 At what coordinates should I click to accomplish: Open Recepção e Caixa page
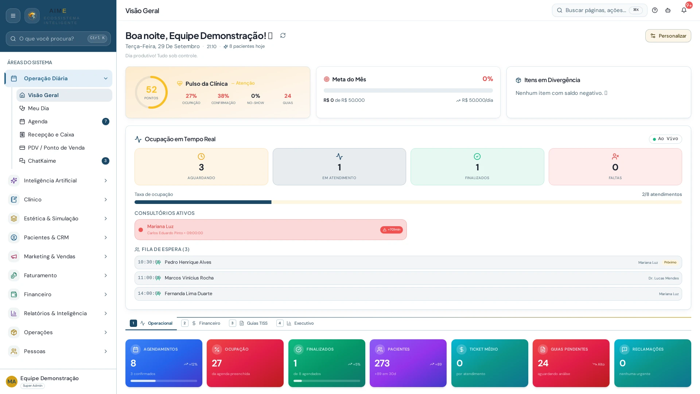[64, 135]
